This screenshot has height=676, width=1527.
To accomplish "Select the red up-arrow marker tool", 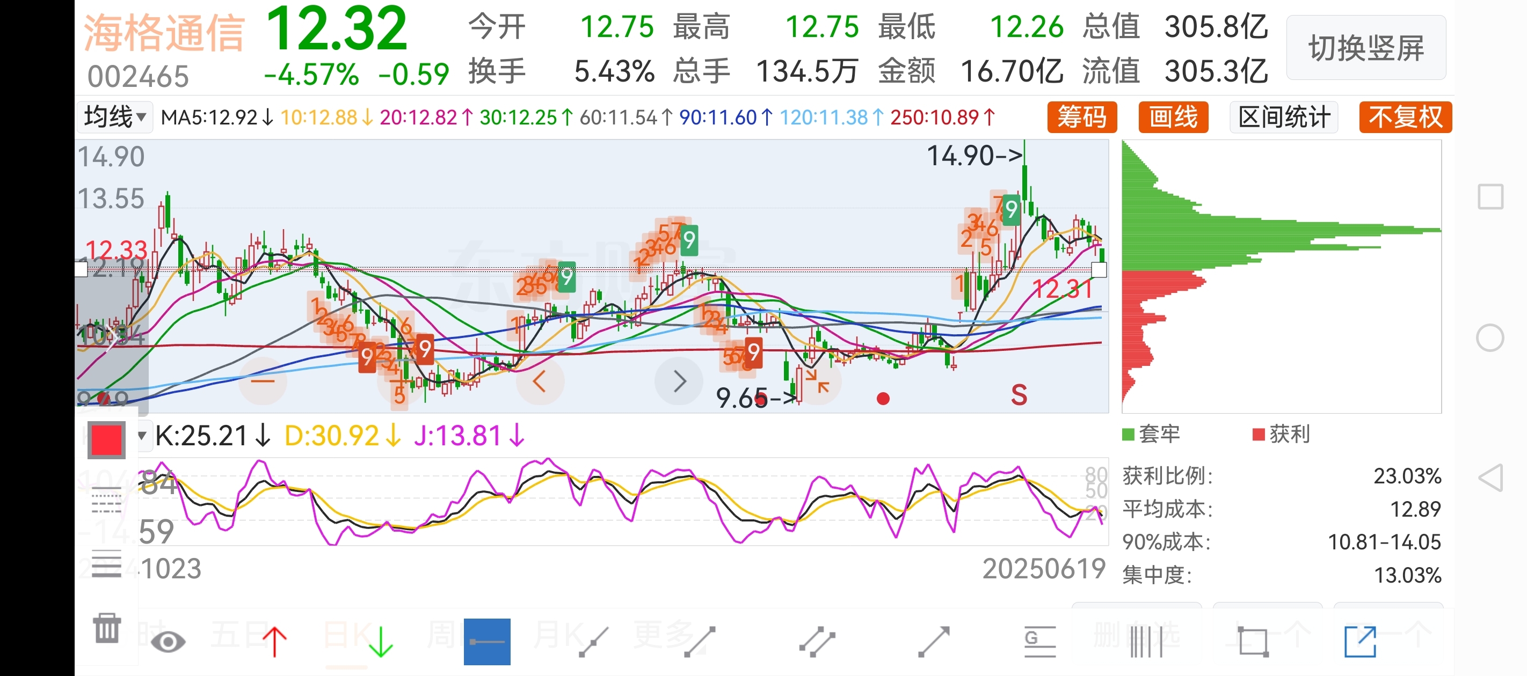I will click(274, 642).
